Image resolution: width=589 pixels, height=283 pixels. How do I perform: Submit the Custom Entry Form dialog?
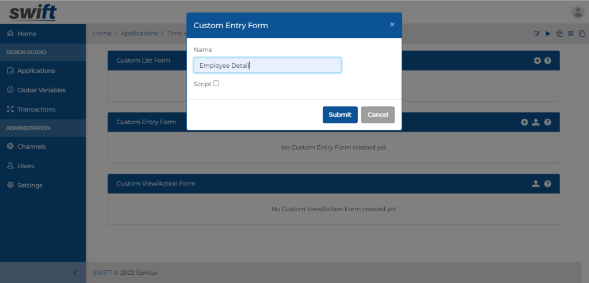pos(340,115)
